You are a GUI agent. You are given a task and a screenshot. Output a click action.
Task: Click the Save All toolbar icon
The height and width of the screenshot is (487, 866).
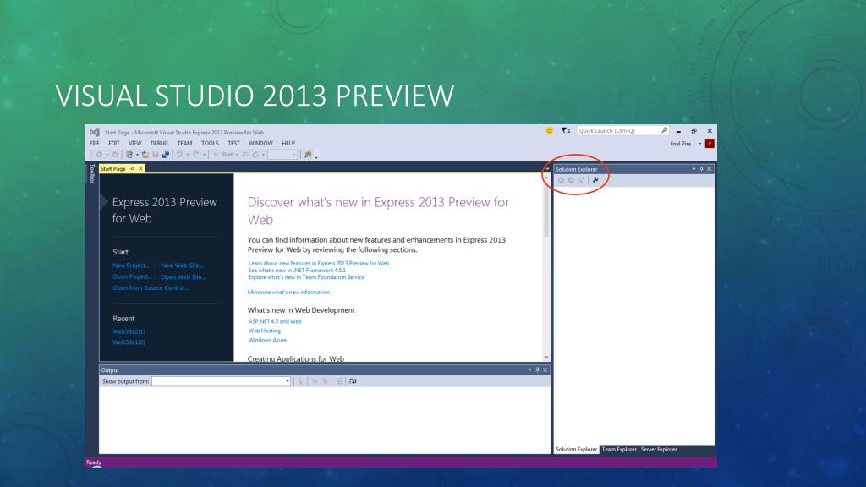166,155
